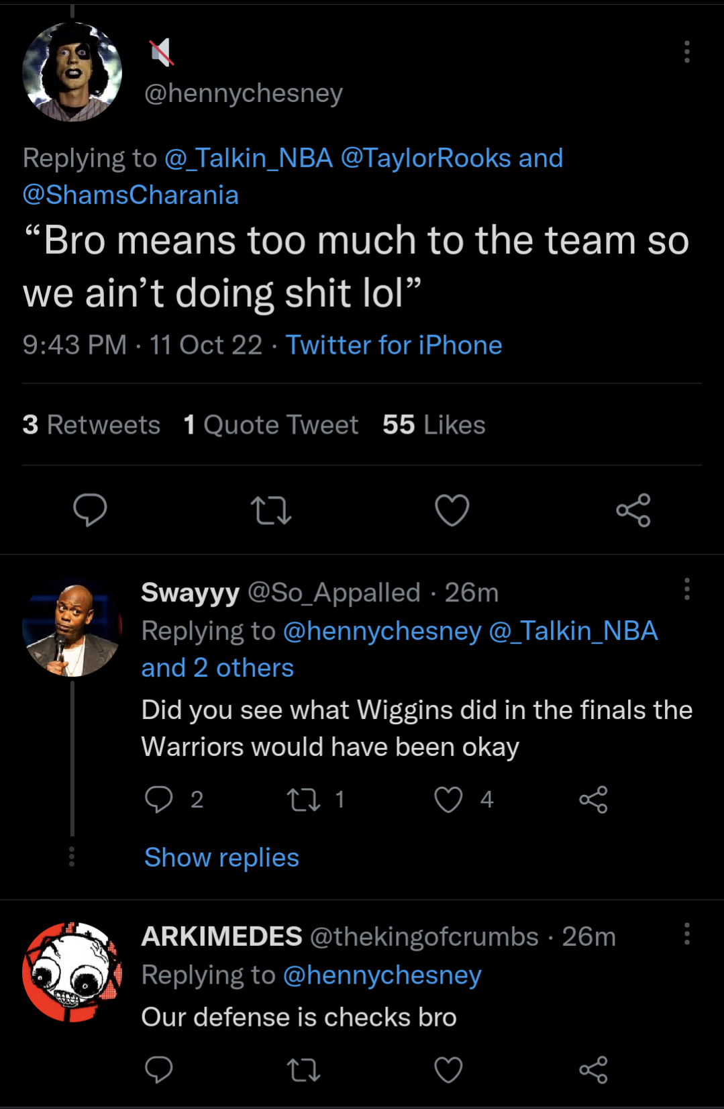The width and height of the screenshot is (724, 1109).
Task: Like the main hennychesney tweet
Action: click(x=452, y=511)
